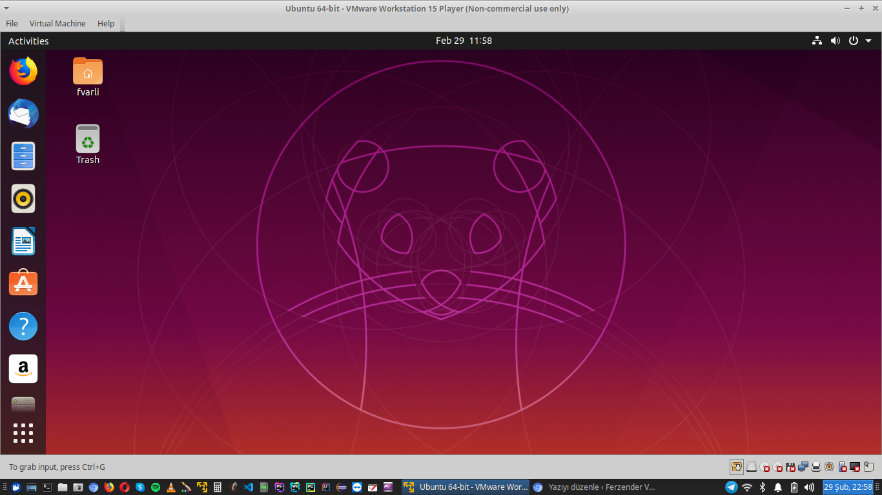Viewport: 882px width, 495px height.
Task: Click the install tools box icon in VMware status bar
Action: click(737, 467)
